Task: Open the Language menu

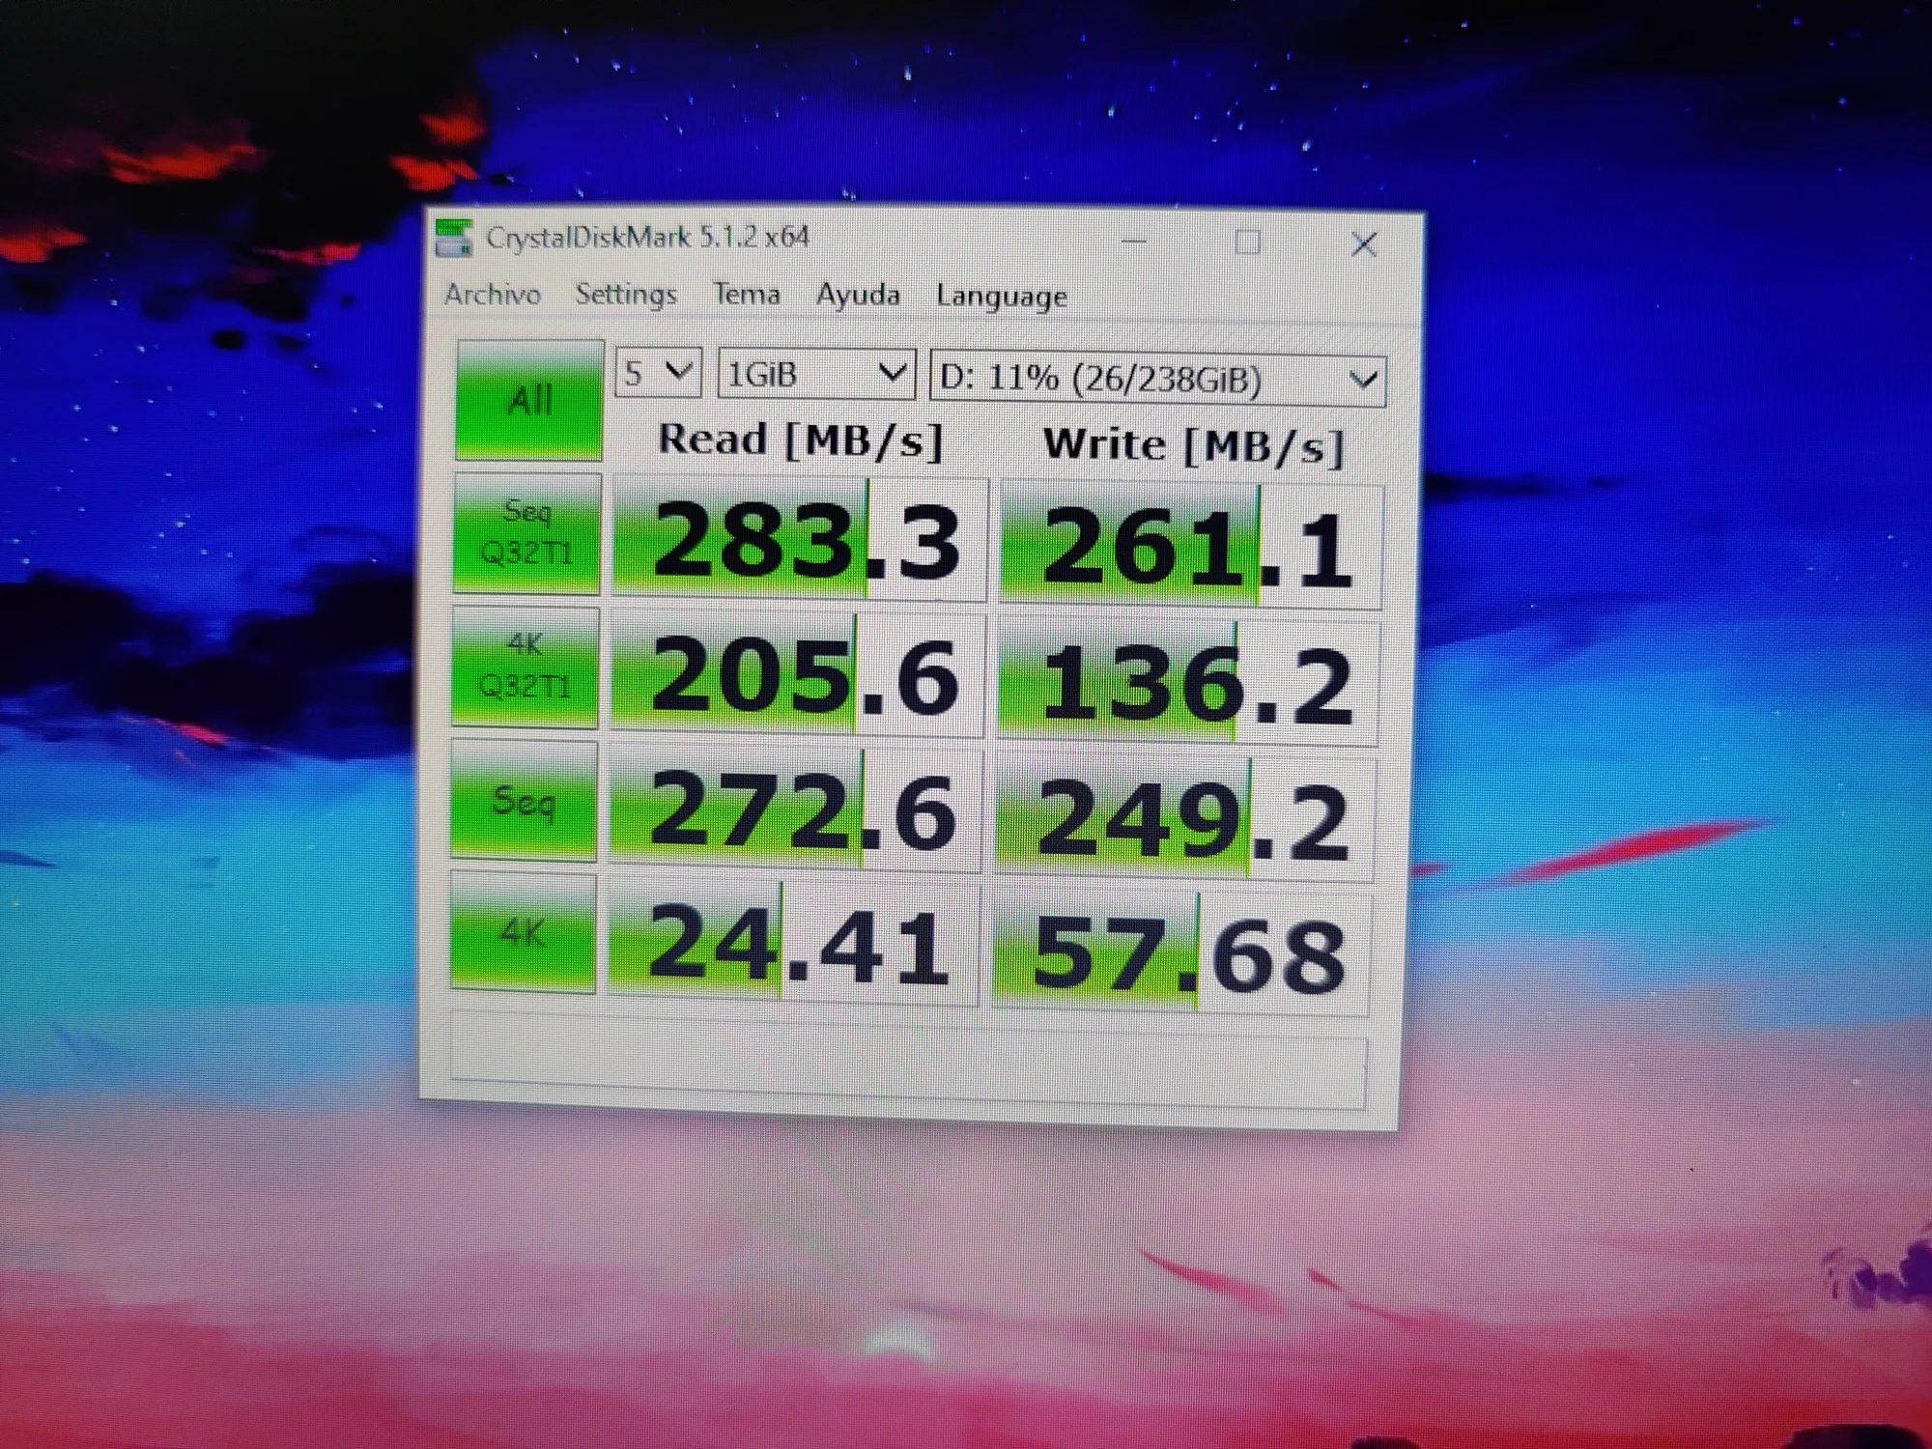Action: point(1001,296)
